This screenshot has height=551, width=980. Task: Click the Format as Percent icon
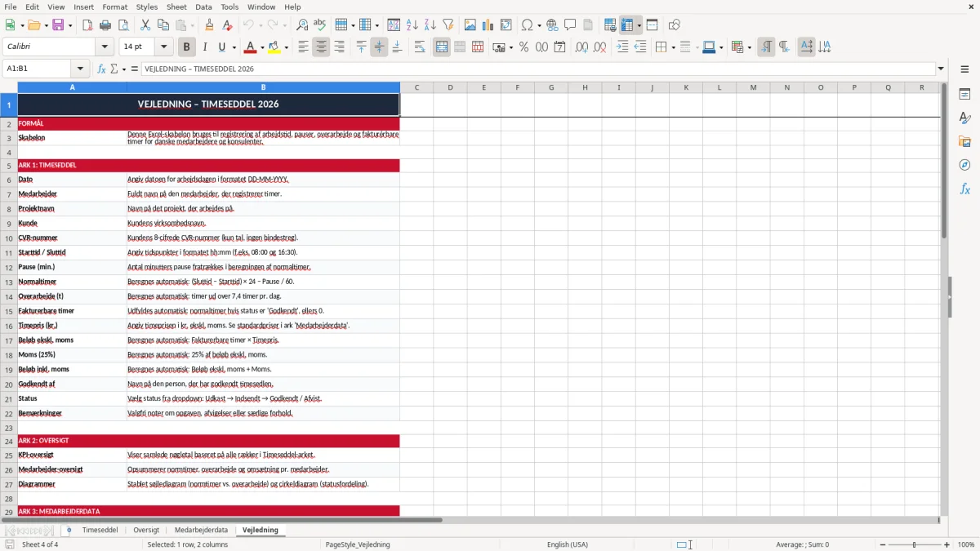point(523,47)
